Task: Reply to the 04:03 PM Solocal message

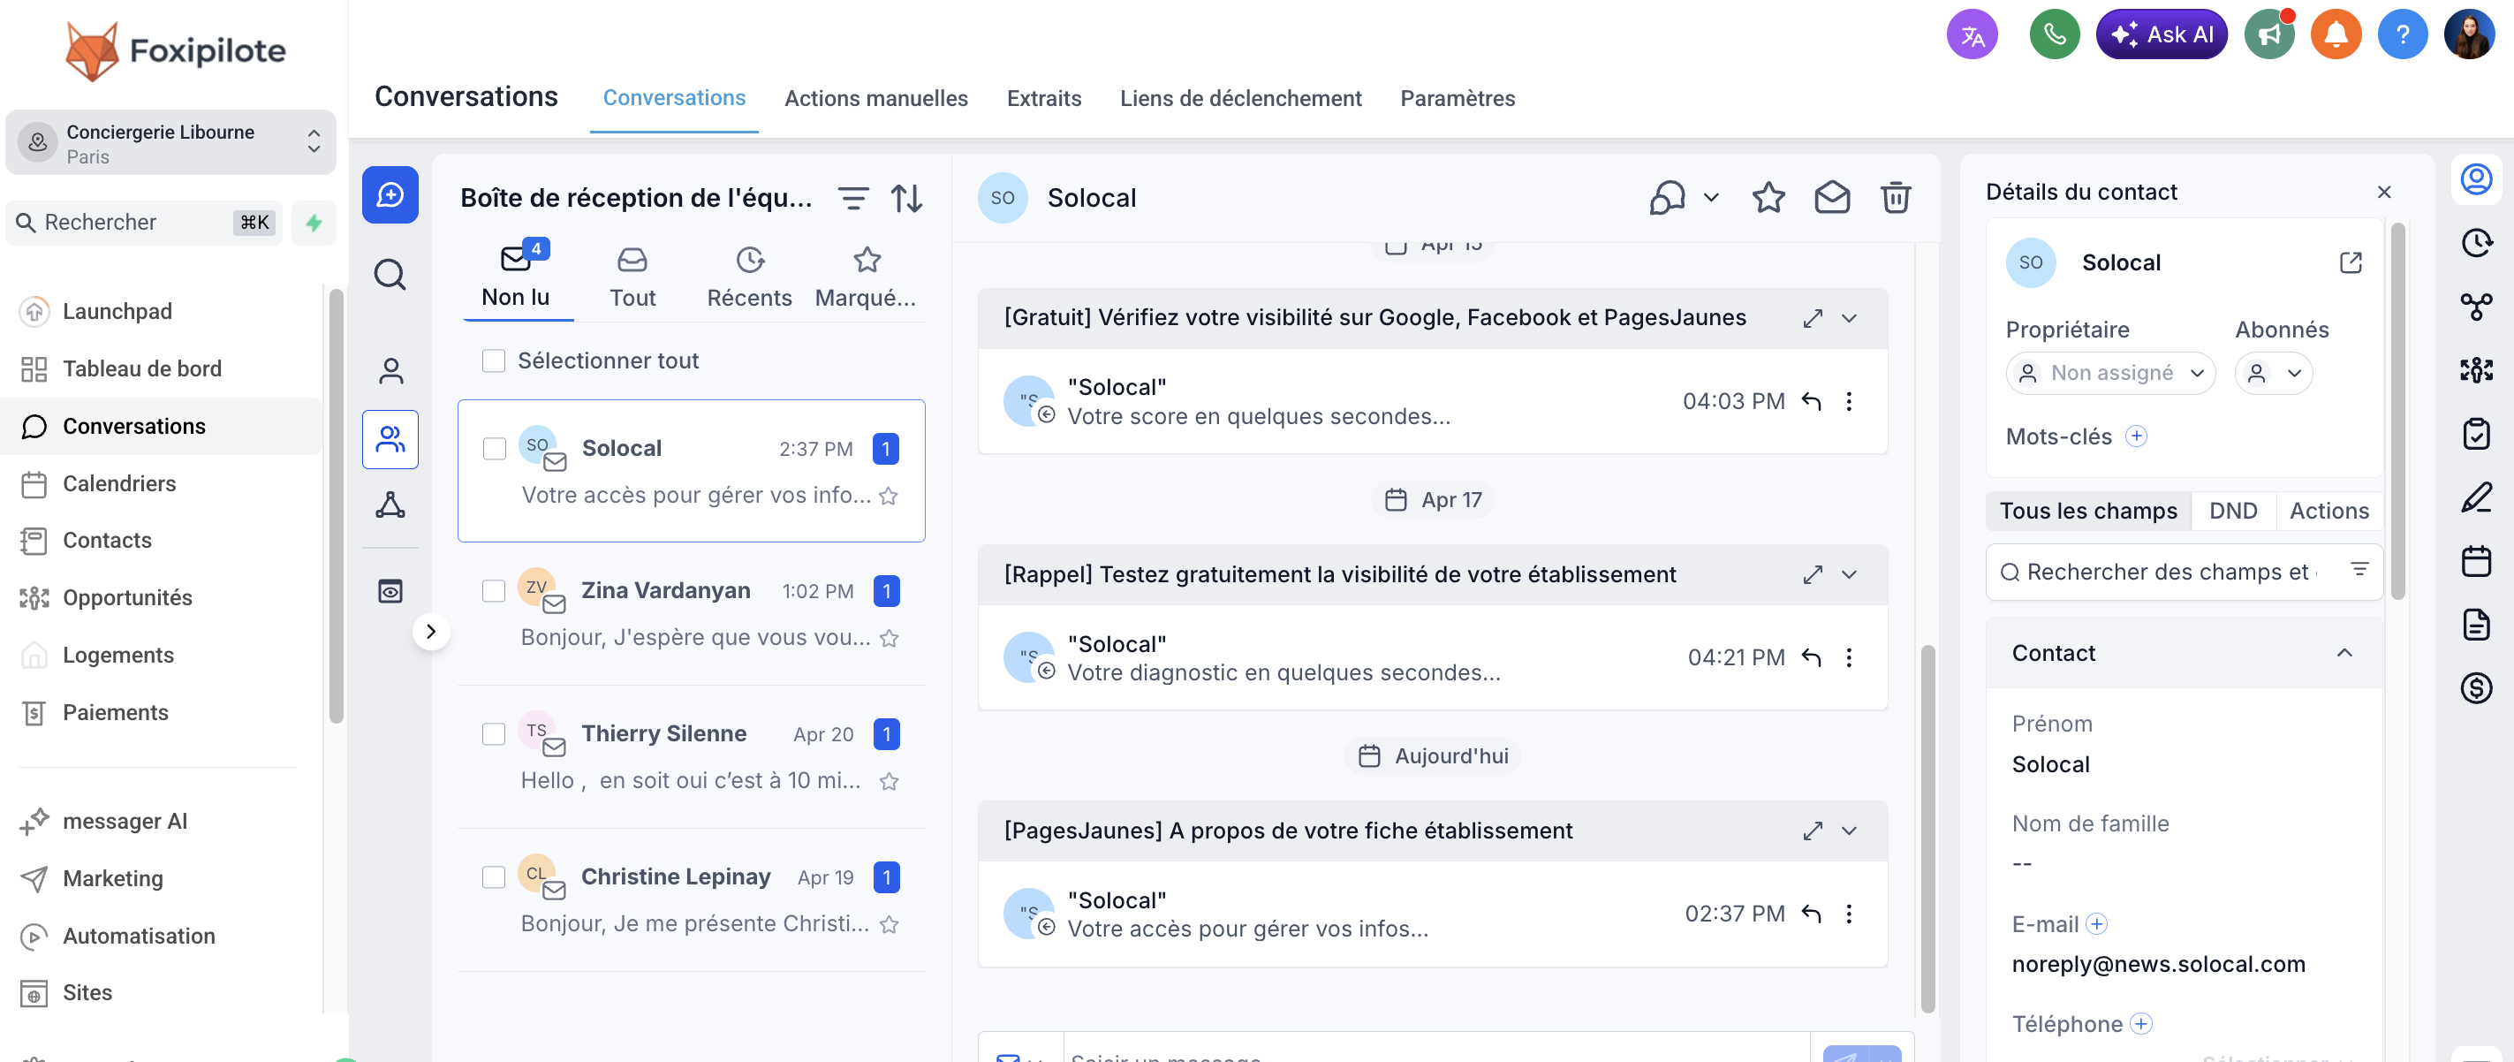Action: [1812, 401]
